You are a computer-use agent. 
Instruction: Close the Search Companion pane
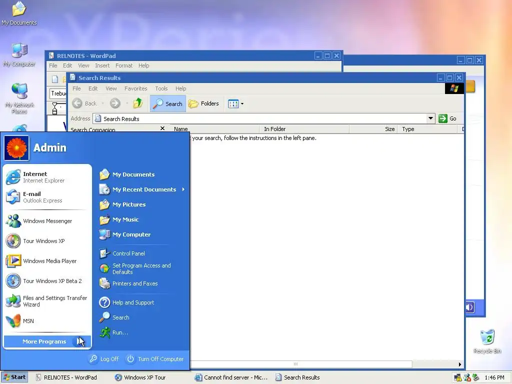point(162,128)
